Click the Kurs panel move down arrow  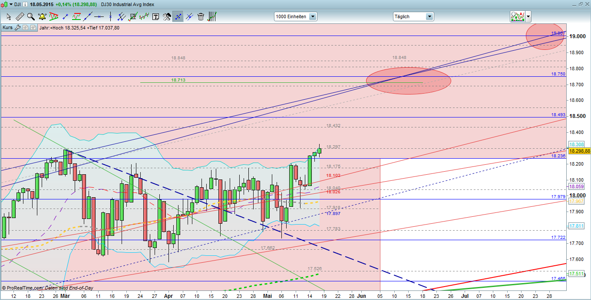(x=25, y=28)
